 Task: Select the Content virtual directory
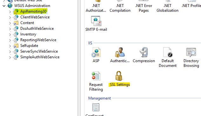pyautogui.click(x=27, y=23)
